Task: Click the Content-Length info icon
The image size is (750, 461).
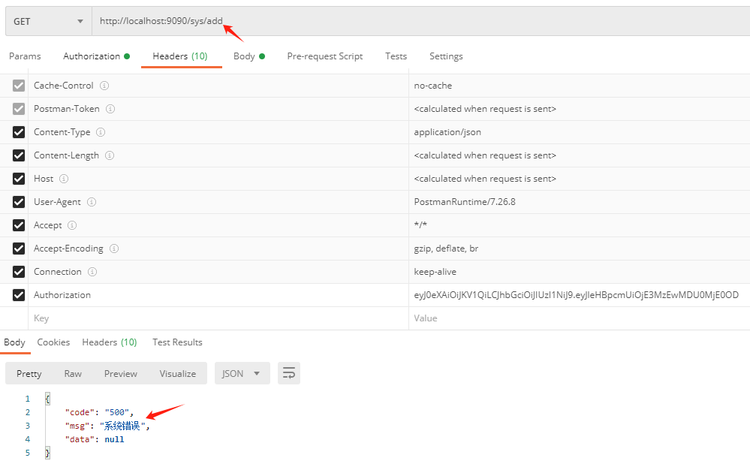Action: tap(110, 155)
